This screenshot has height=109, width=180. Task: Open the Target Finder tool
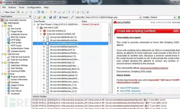click(16, 31)
